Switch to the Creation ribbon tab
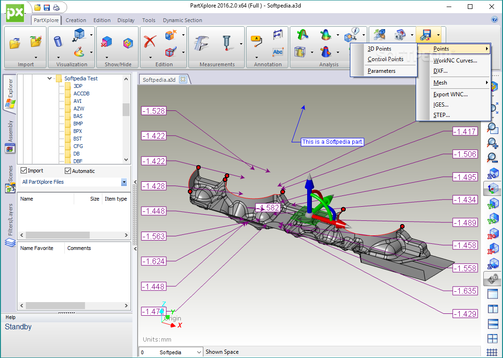Viewport: 503px width, 358px height. (76, 20)
